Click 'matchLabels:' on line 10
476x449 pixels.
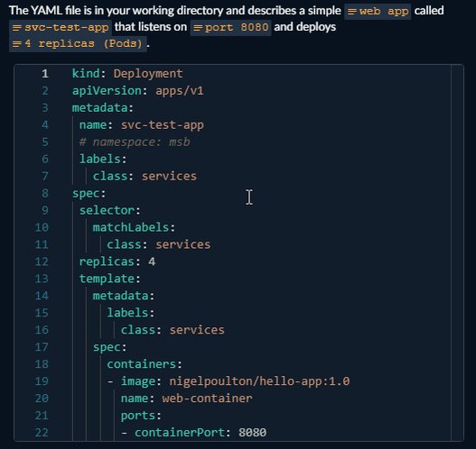coord(134,227)
